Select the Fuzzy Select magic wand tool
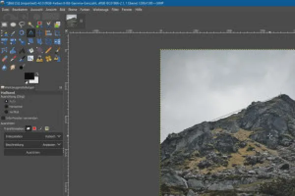The image size is (295, 196). [30, 24]
